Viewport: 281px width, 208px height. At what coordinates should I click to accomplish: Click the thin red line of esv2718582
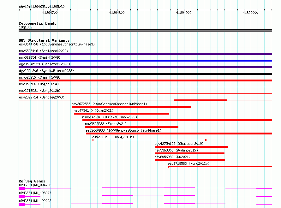point(149,140)
